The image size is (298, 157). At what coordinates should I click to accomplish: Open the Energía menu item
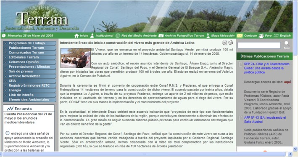coord(30,90)
